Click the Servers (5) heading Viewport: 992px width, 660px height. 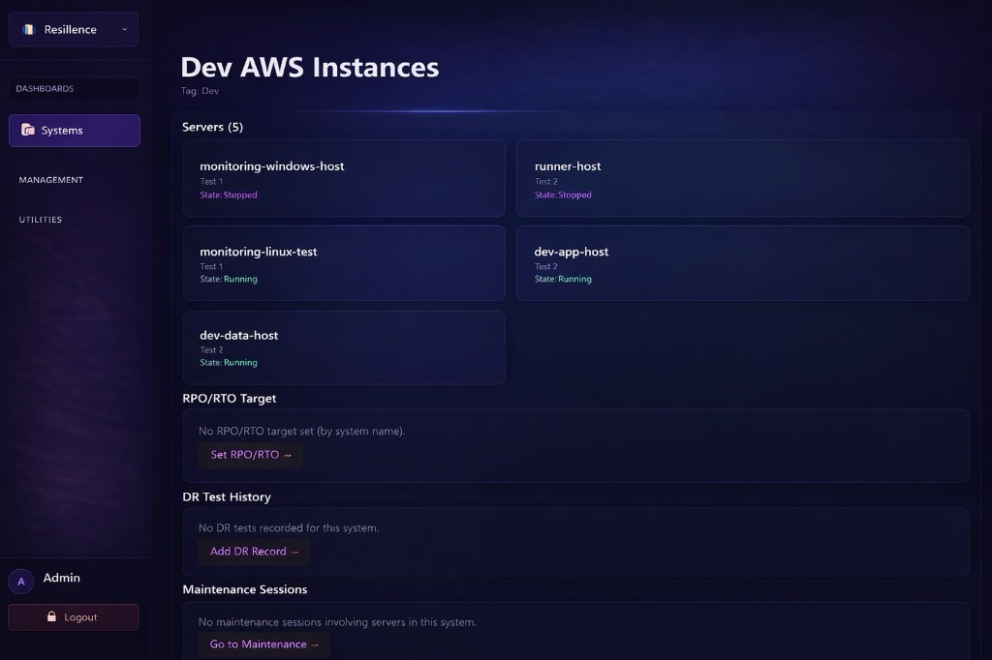coord(212,127)
